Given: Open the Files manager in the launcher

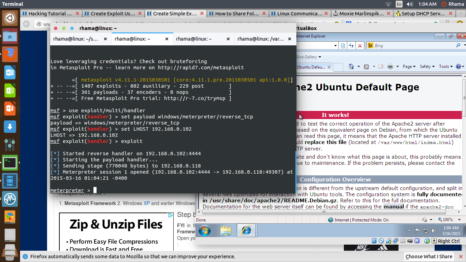Looking at the screenshot, I should tap(10, 35).
